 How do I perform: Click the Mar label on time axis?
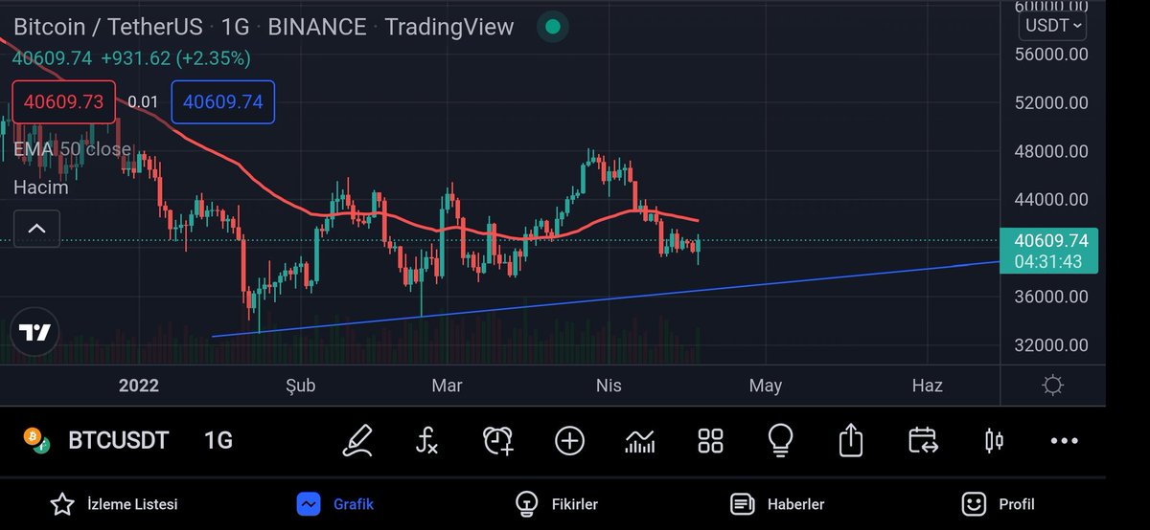point(448,386)
